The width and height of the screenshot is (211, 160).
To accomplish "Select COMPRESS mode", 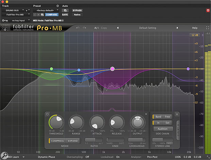I will pos(57,141).
